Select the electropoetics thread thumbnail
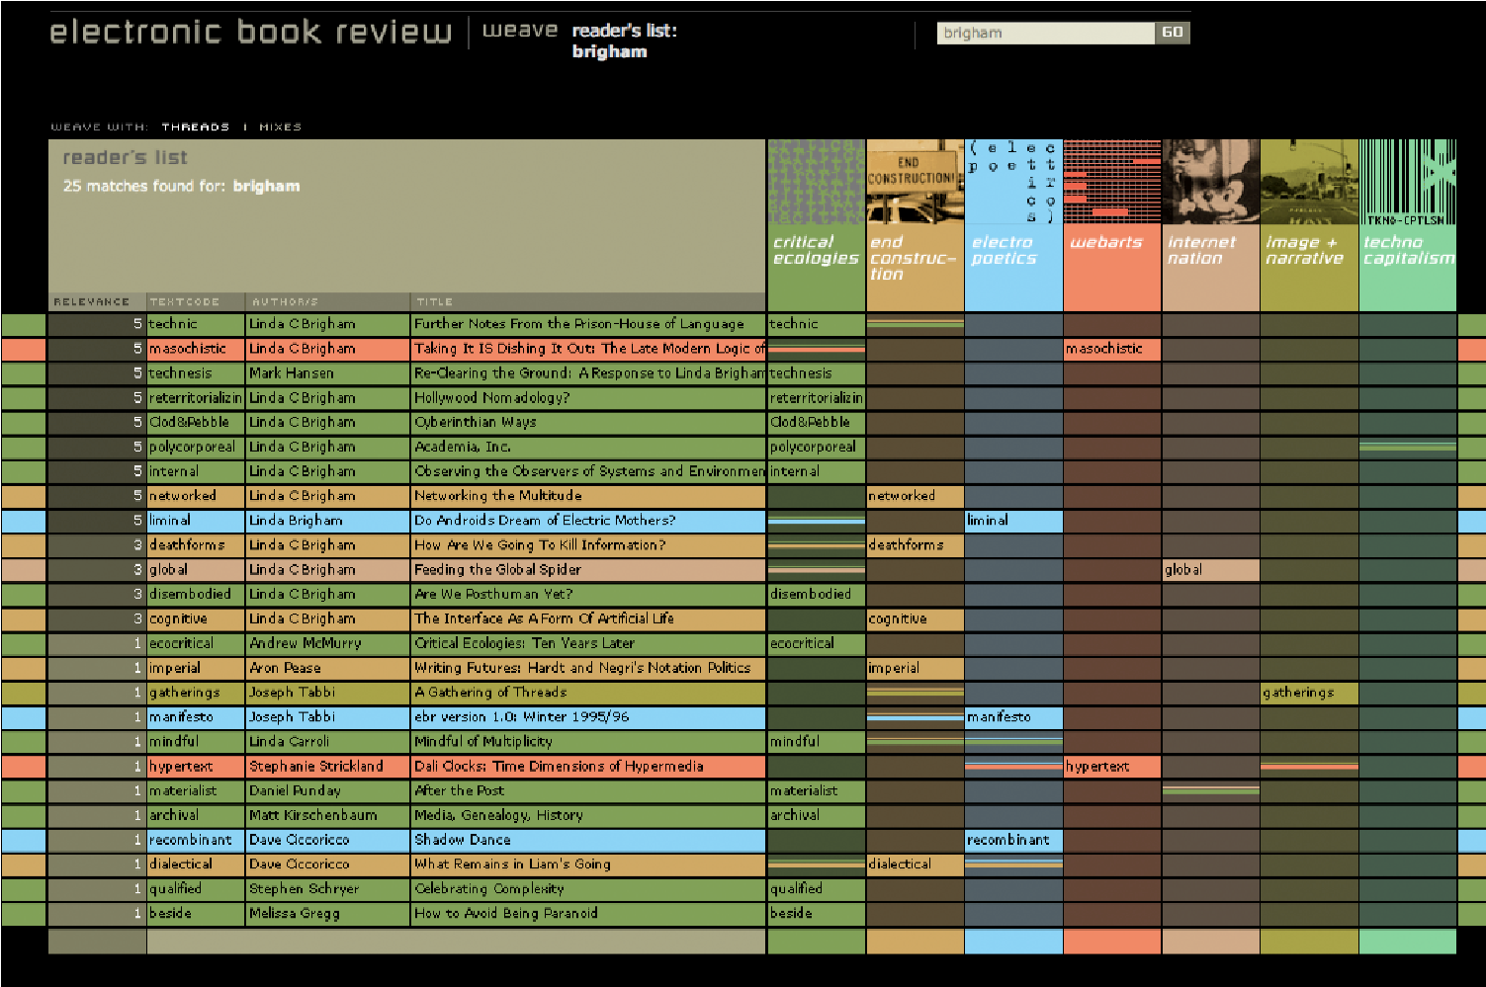The width and height of the screenshot is (1486, 987). pyautogui.click(x=1013, y=182)
